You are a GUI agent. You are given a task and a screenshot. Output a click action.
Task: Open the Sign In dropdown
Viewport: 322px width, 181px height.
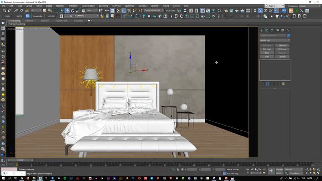coord(275,6)
